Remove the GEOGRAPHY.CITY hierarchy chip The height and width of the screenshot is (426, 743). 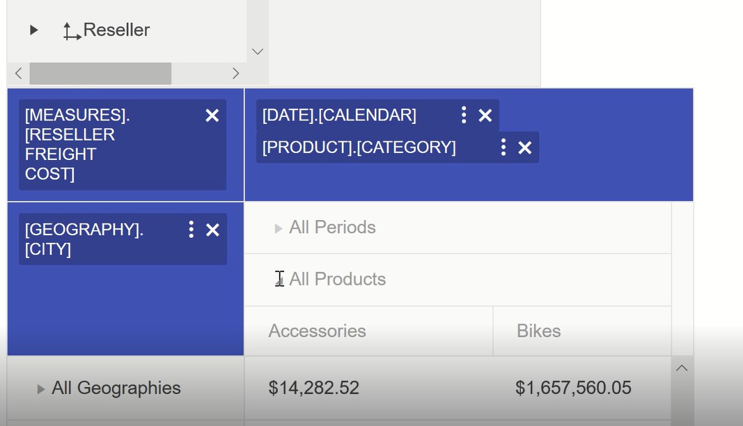pos(212,230)
